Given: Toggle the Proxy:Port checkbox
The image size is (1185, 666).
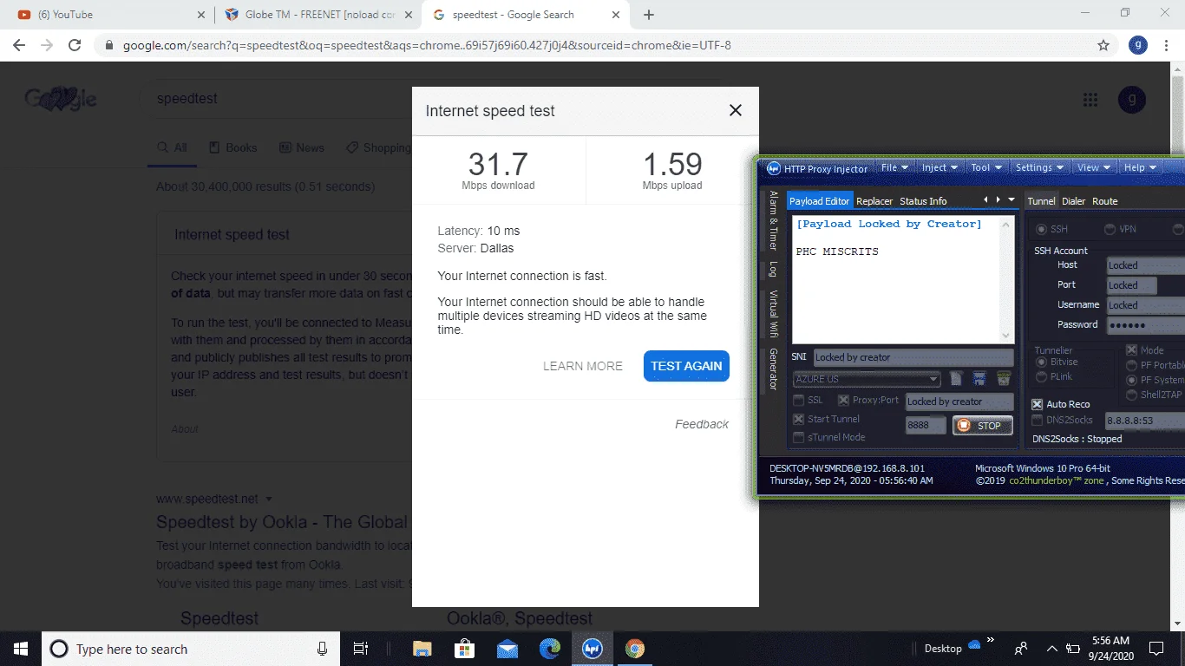Looking at the screenshot, I should 843,401.
